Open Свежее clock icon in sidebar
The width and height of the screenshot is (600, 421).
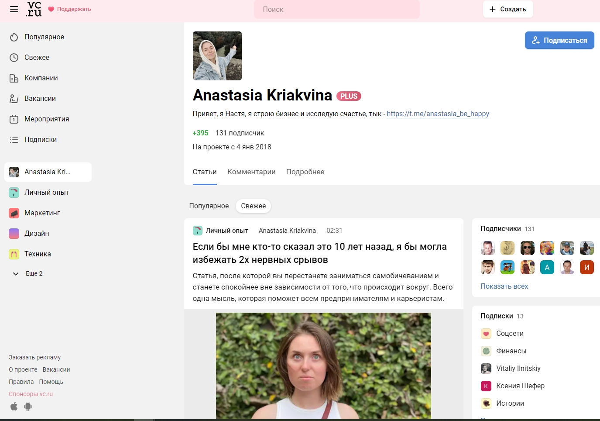click(x=14, y=58)
